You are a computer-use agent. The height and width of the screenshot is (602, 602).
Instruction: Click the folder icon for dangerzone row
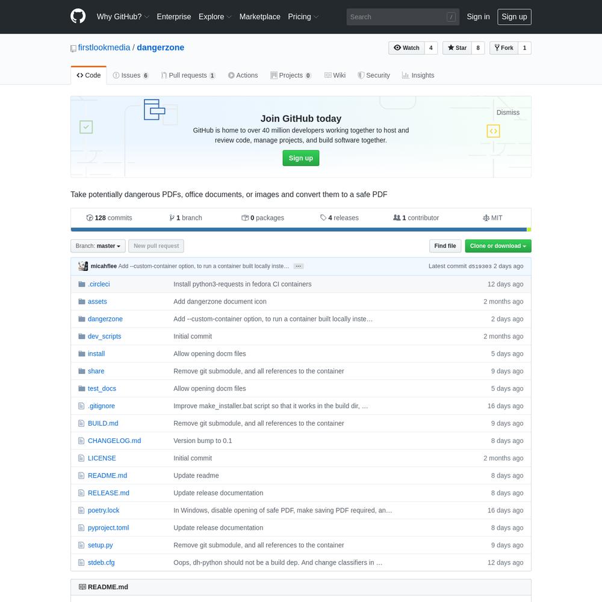coord(81,318)
